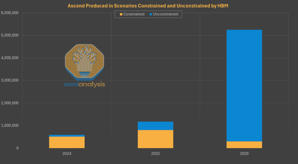Click the 0 y-axis label

click(17, 148)
